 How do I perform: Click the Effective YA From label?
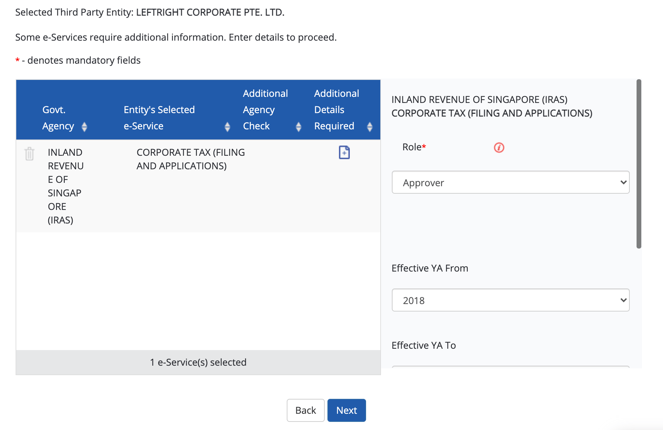[430, 268]
